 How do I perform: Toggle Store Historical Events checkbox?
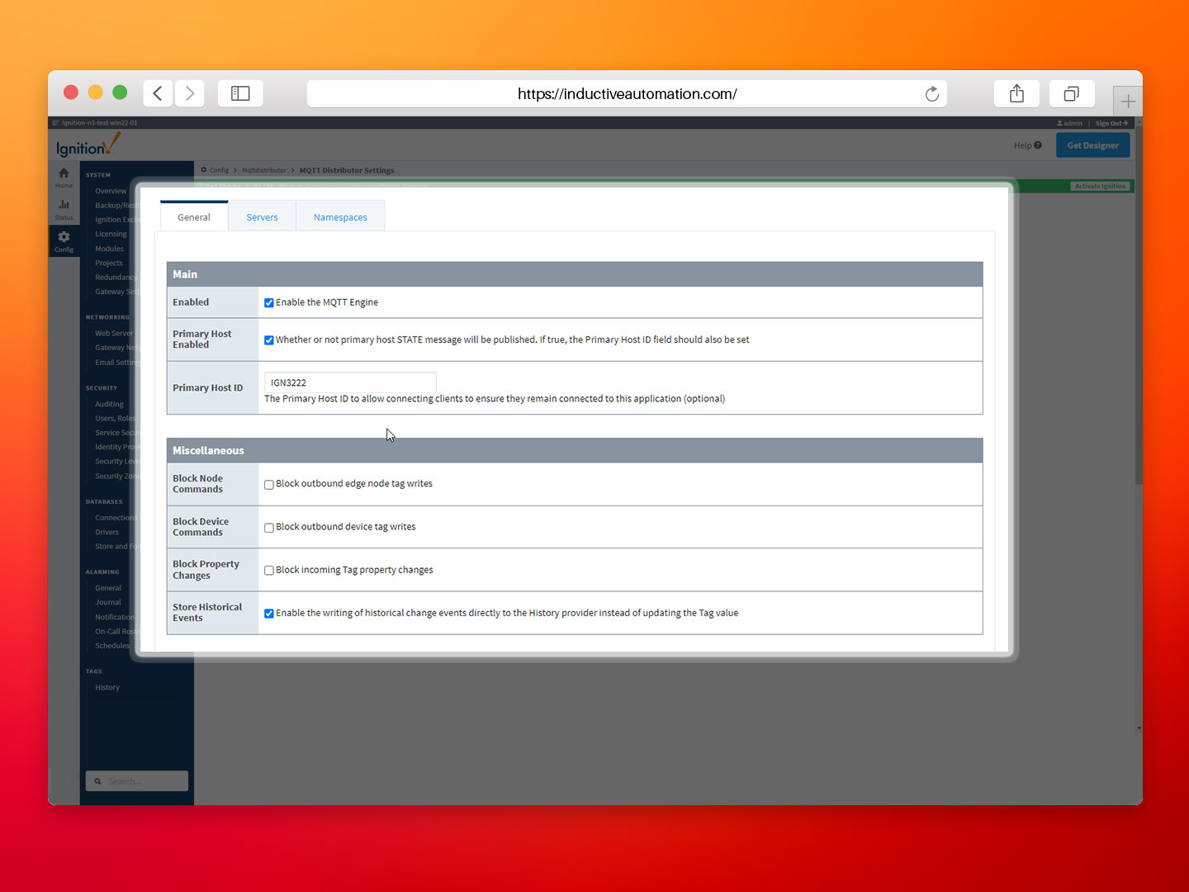pos(269,614)
